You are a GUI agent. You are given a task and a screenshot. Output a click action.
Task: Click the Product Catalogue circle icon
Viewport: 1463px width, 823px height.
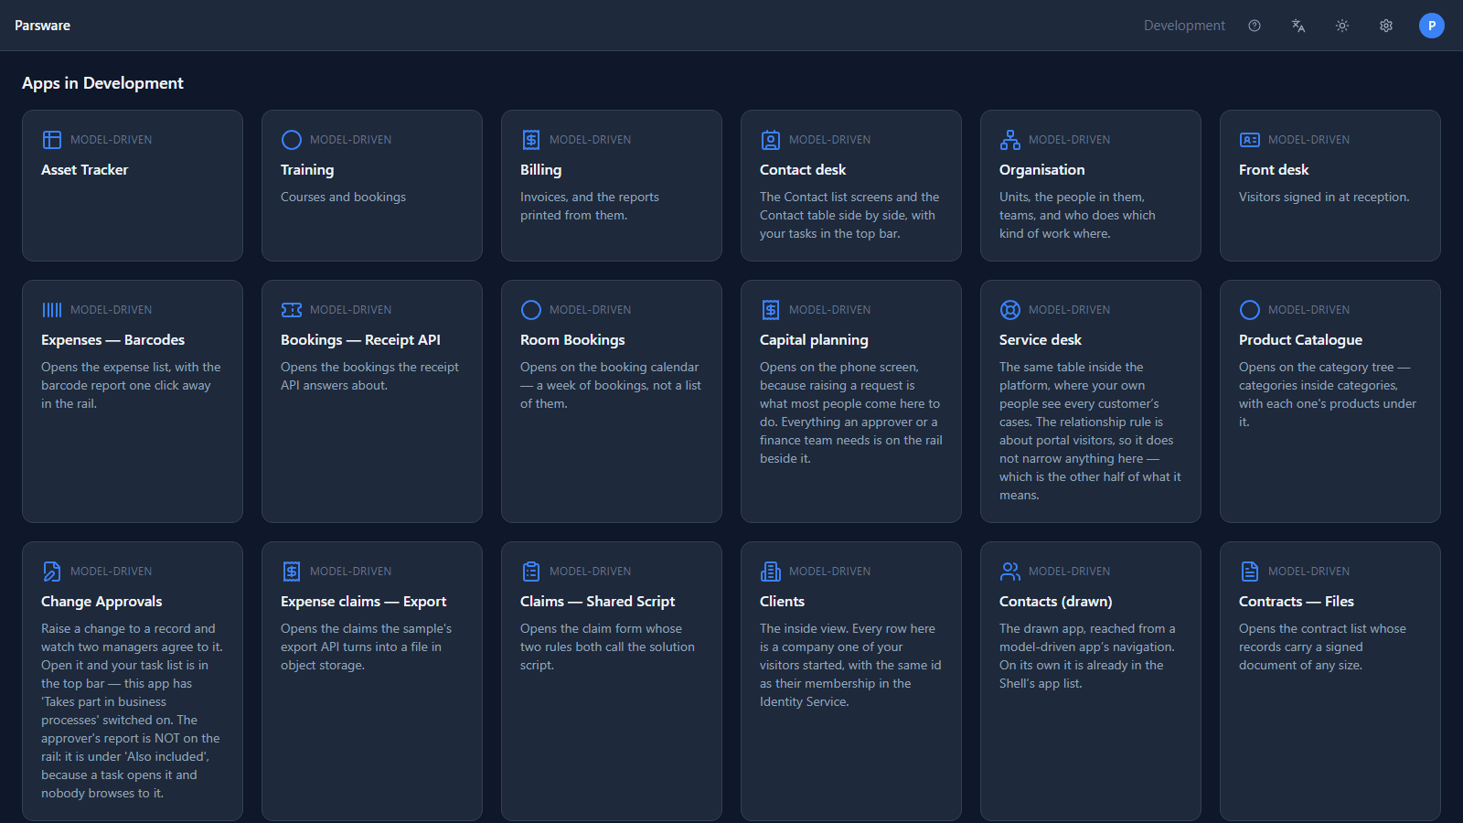coord(1250,310)
